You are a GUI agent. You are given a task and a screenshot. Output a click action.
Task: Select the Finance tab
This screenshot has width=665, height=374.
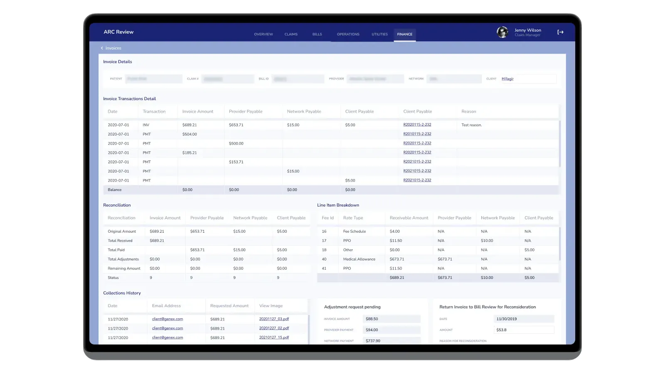[405, 34]
